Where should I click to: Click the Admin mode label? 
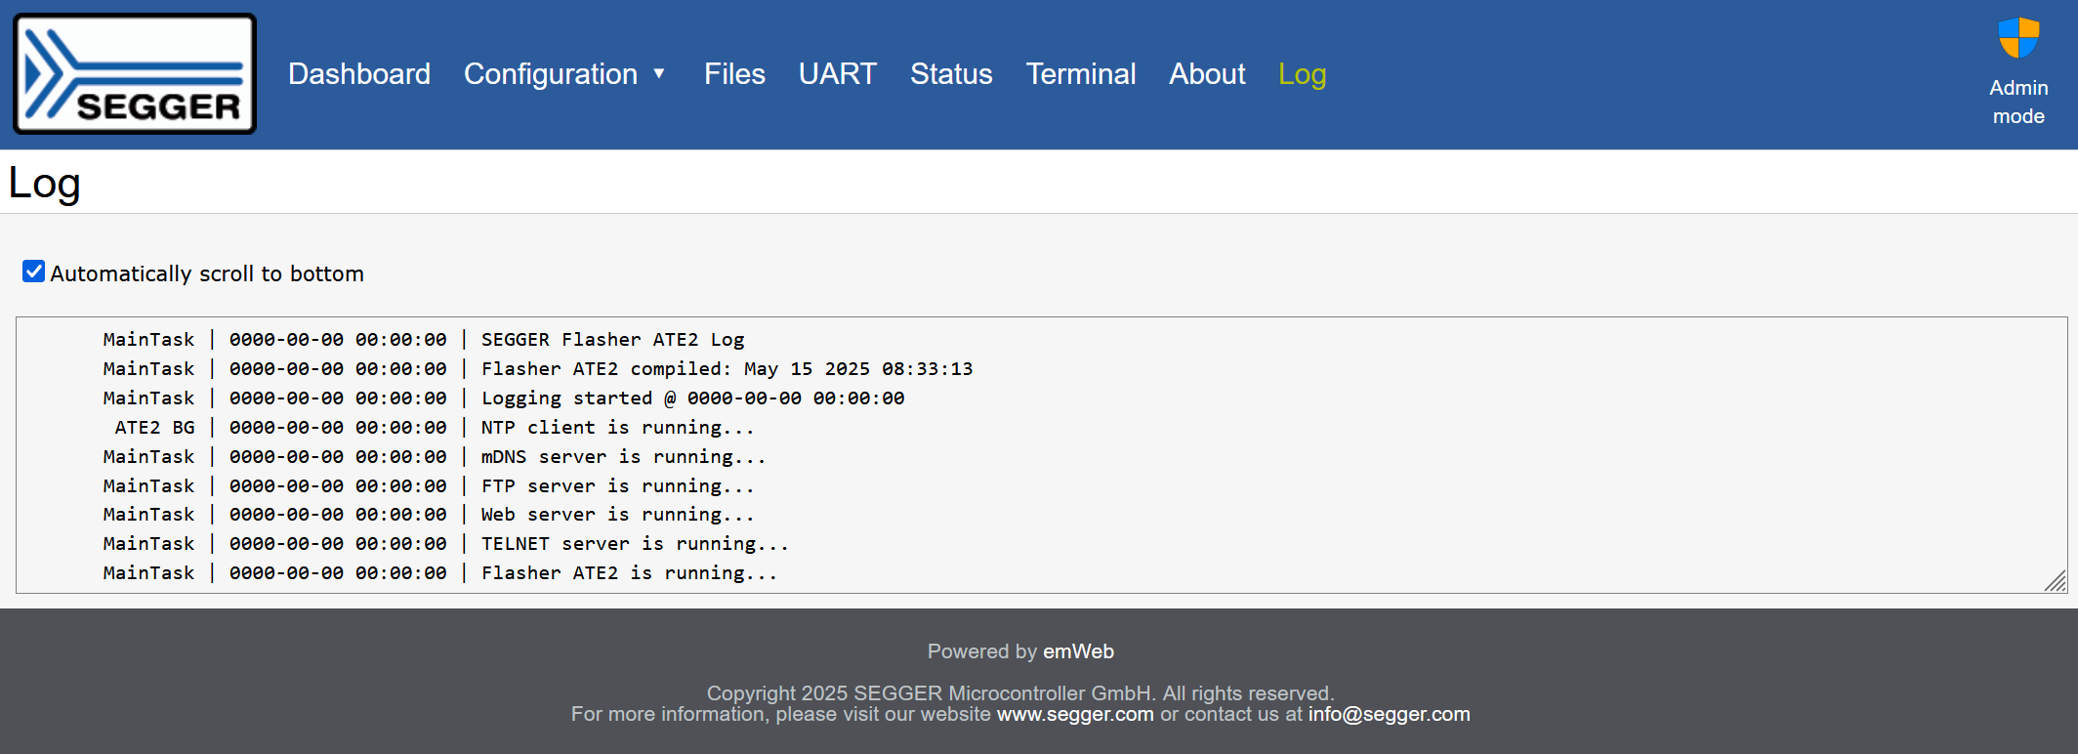coord(2018,102)
